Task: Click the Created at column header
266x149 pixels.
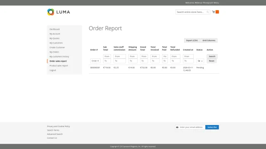Action: pos(188,50)
